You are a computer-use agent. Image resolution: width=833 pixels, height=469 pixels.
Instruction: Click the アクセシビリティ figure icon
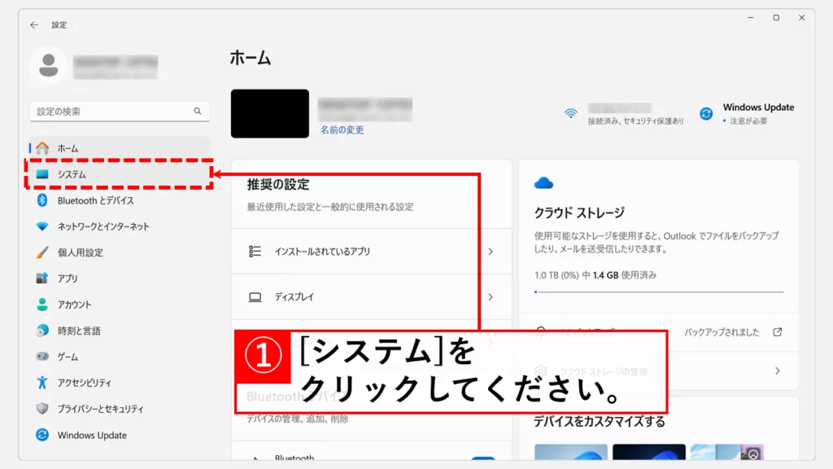[42, 383]
